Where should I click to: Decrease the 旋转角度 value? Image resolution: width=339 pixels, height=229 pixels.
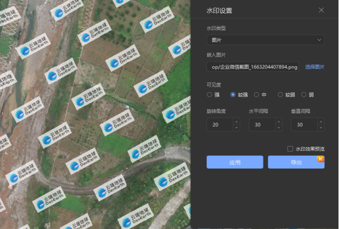pyautogui.click(x=237, y=128)
